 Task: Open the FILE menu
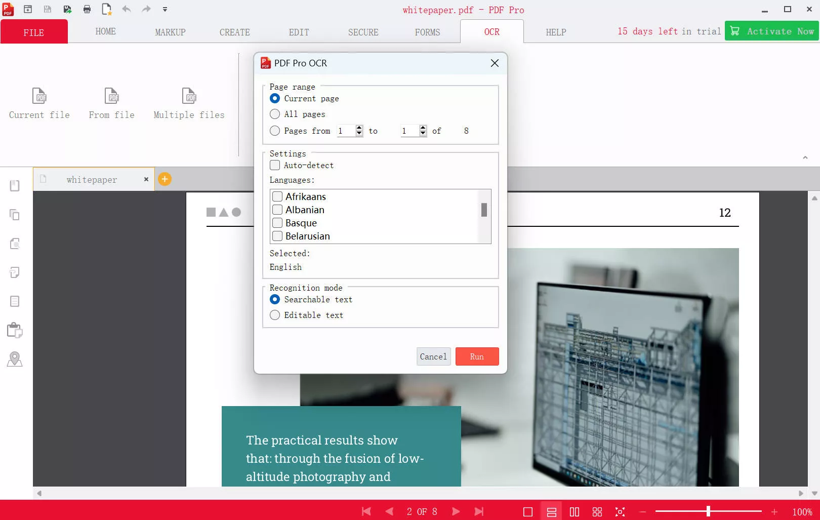coord(33,32)
